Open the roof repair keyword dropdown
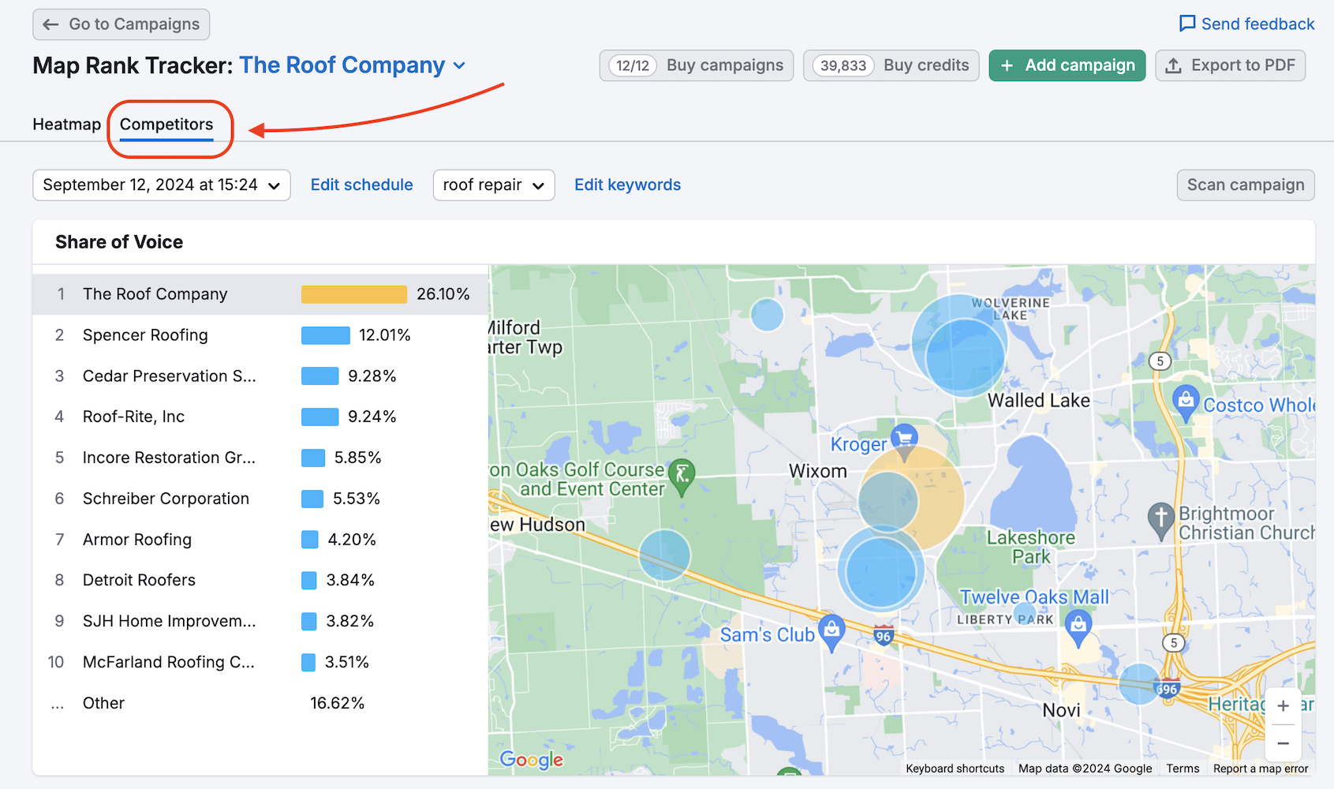1334x789 pixels. pyautogui.click(x=494, y=185)
